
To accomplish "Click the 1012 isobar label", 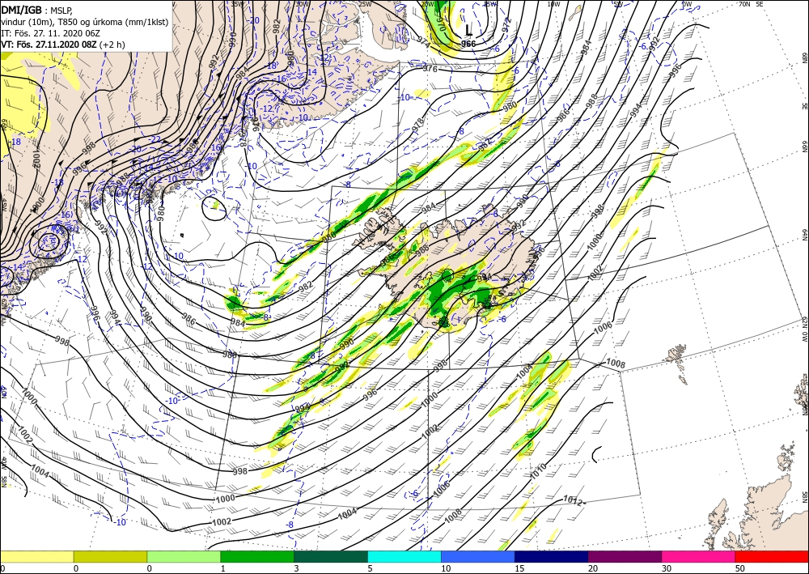I will (x=572, y=500).
